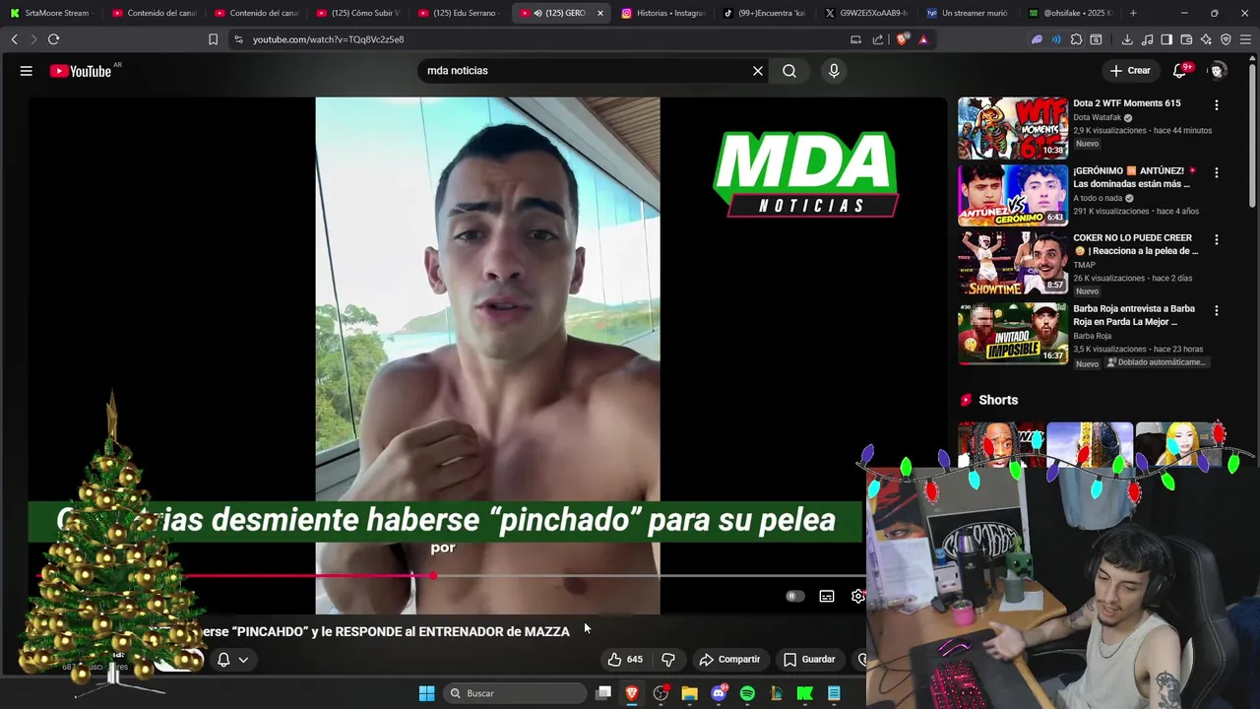Open browser downloads
1260x709 pixels.
(x=1127, y=39)
